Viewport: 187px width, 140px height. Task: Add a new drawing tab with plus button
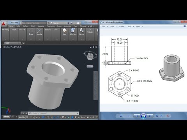point(23,43)
